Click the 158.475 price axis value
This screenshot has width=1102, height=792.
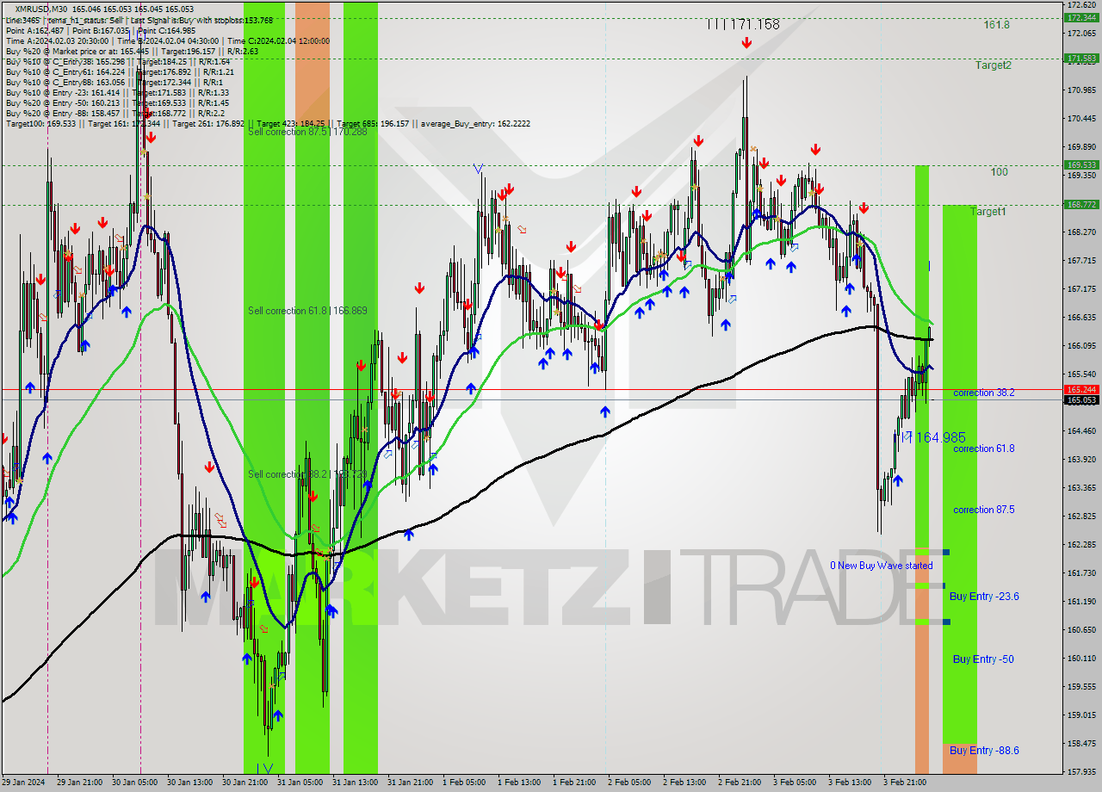(x=1082, y=743)
